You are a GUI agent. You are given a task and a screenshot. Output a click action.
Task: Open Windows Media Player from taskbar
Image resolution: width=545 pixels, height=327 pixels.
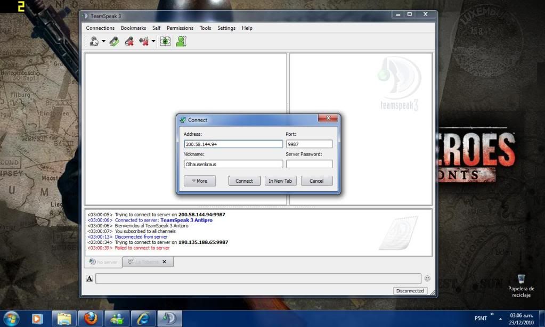(37, 318)
